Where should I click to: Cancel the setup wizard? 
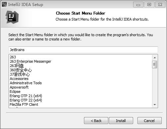tap(149, 121)
